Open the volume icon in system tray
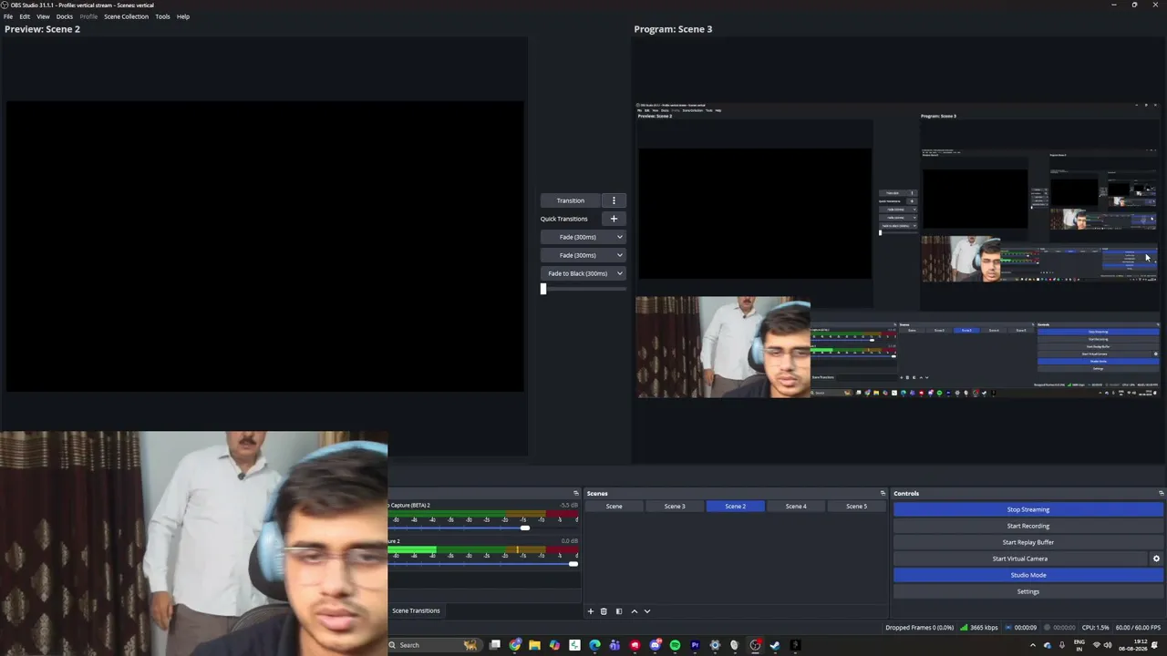The height and width of the screenshot is (656, 1167). [1108, 645]
